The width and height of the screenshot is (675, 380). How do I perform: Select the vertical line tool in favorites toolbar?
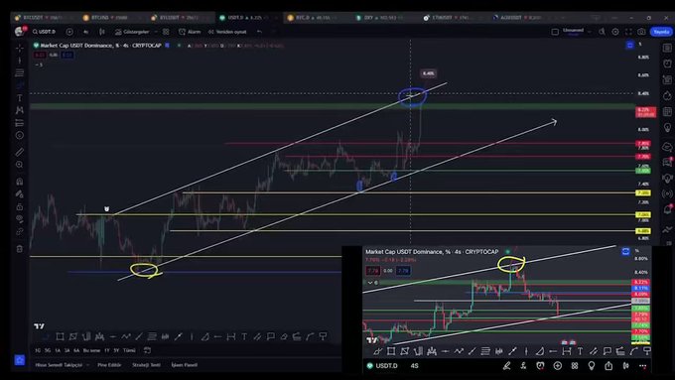point(192,336)
